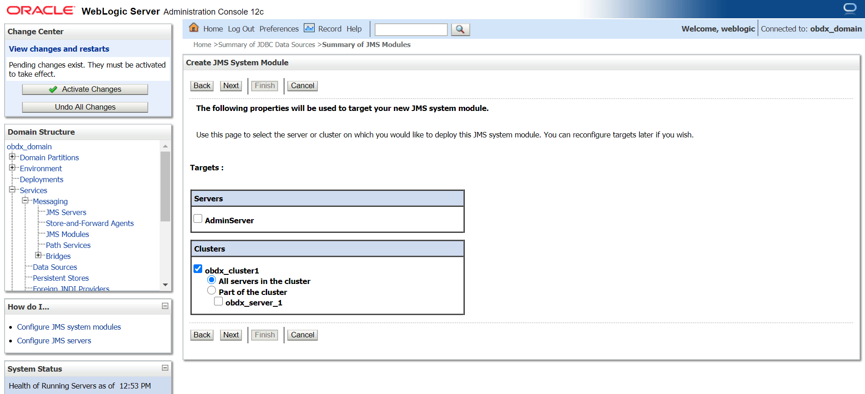Click the Home house icon in toolbar
865x394 pixels.
(194, 28)
